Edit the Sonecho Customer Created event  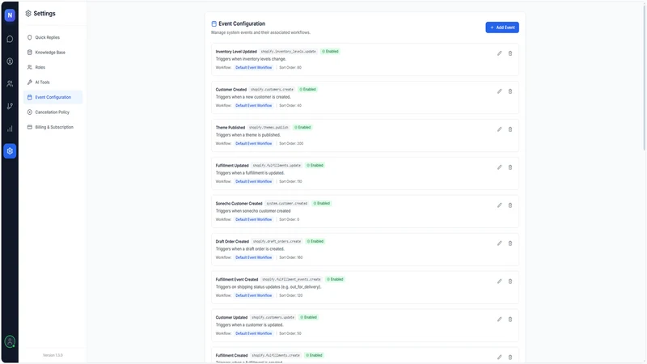(x=499, y=205)
